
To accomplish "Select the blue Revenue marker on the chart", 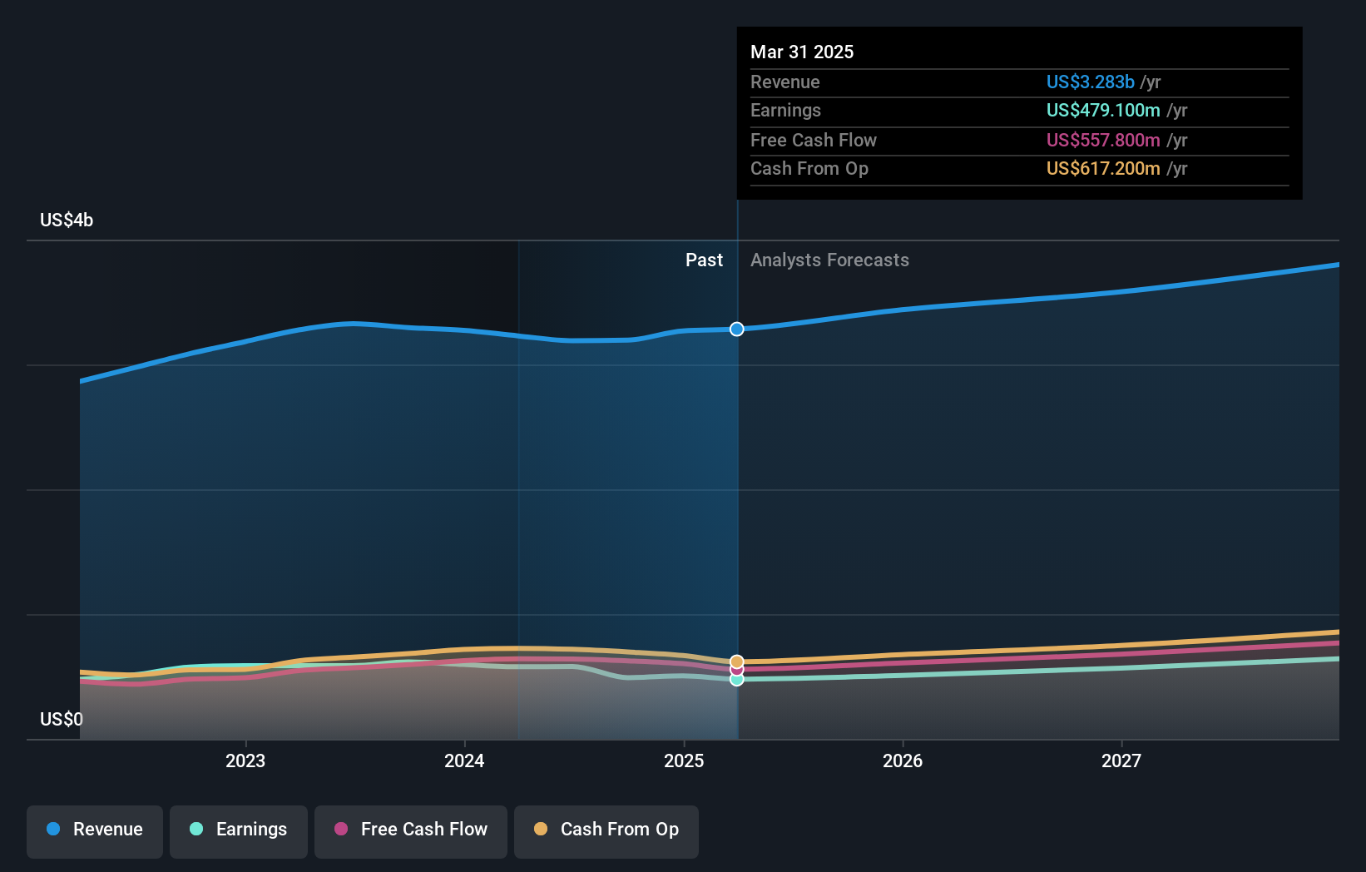I will coord(736,329).
